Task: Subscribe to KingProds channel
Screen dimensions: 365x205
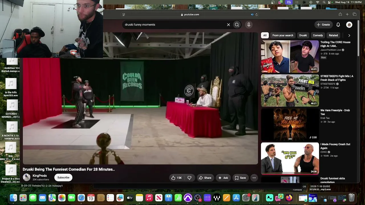Action: pyautogui.click(x=63, y=178)
